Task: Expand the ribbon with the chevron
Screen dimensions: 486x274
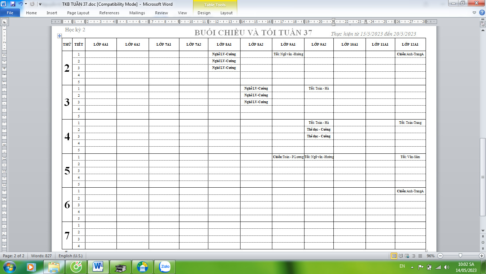Action: click(x=474, y=13)
